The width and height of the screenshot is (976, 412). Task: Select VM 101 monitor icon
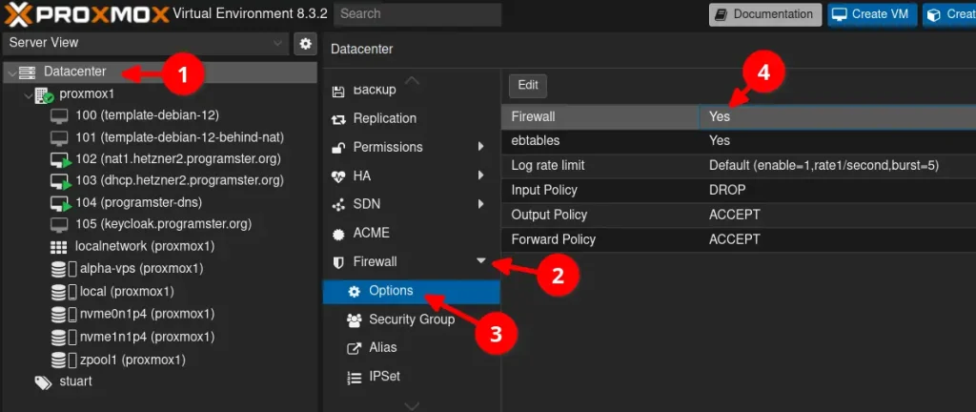tap(58, 137)
